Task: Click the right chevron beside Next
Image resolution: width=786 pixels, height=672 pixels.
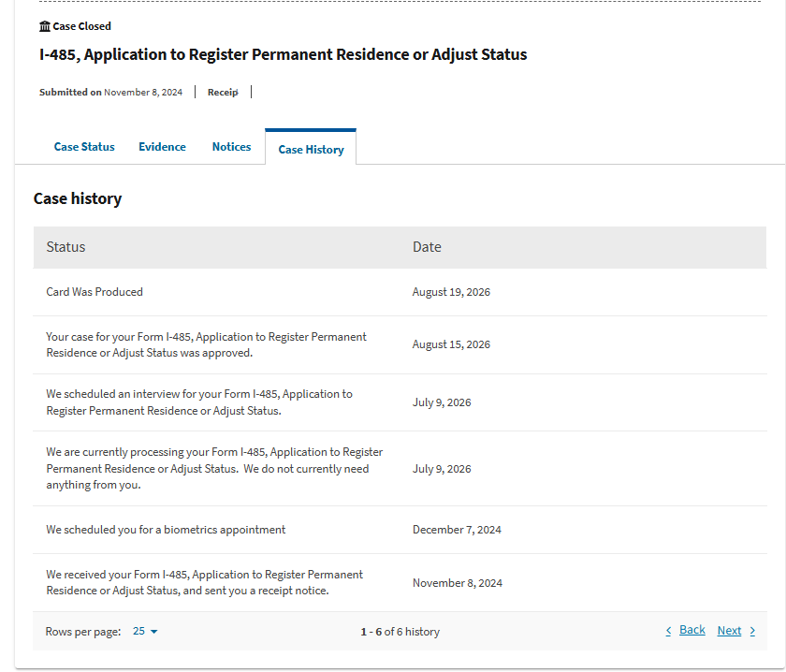Action: pyautogui.click(x=752, y=631)
